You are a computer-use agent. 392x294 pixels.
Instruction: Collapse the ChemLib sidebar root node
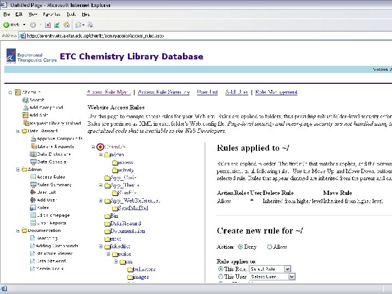tap(10, 93)
